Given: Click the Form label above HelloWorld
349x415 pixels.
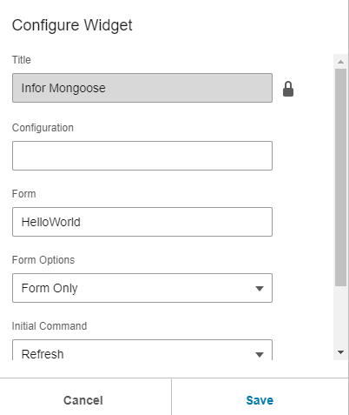Looking at the screenshot, I should click(x=23, y=194).
